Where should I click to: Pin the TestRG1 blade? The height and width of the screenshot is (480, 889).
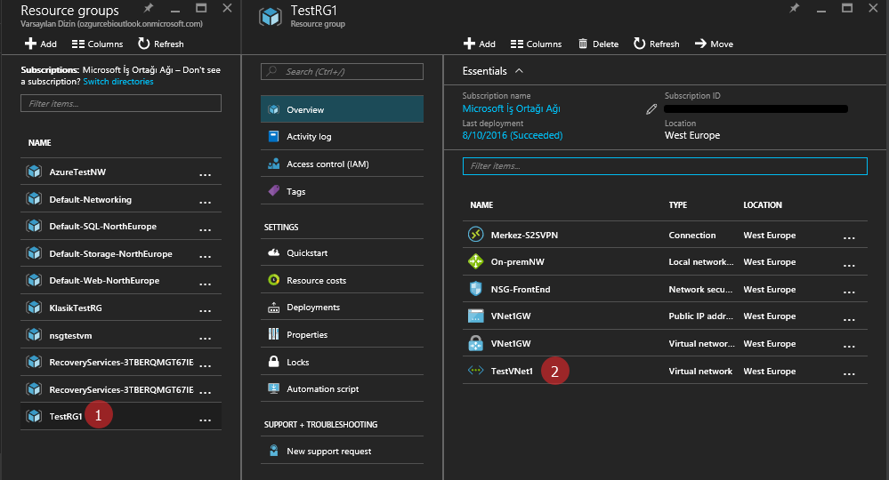click(795, 8)
